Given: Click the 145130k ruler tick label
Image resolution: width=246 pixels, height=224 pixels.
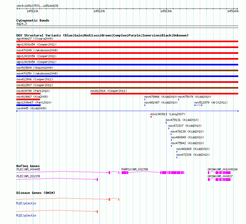Looking at the screenshot, I should [166, 11].
